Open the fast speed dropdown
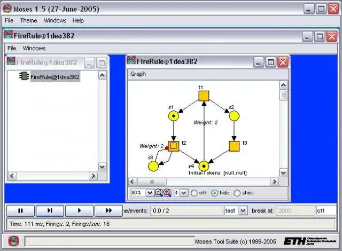This screenshot has width=342, height=251. coord(243,211)
